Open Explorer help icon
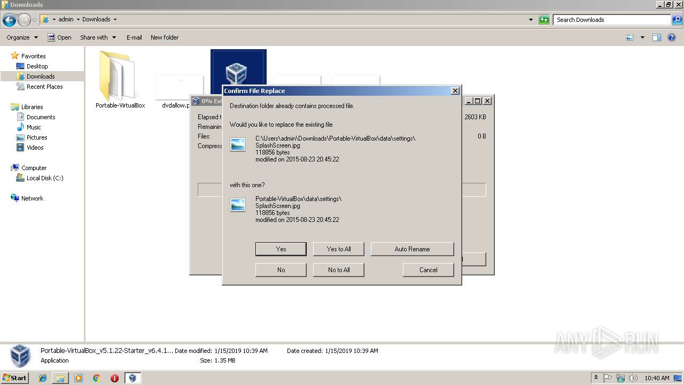Screen dimensions: 684x385 (x=672, y=37)
